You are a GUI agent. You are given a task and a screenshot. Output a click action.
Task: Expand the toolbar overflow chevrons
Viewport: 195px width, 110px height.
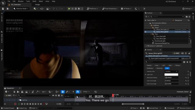[x=144, y=9]
